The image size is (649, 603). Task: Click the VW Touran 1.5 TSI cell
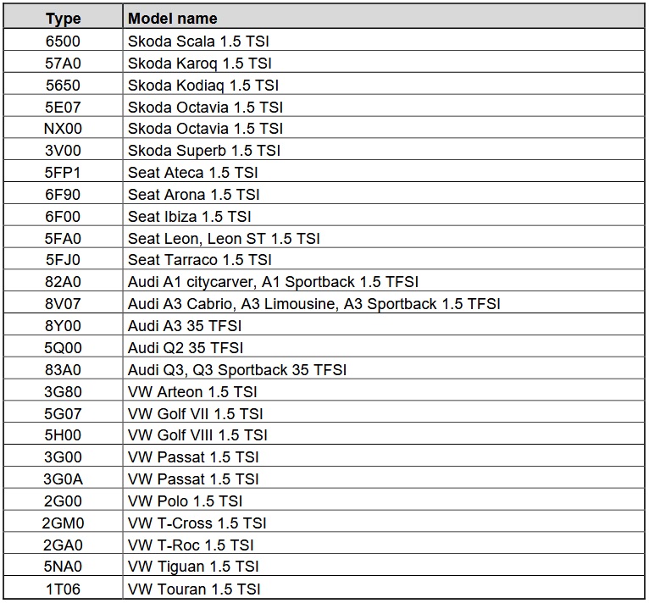(194, 589)
